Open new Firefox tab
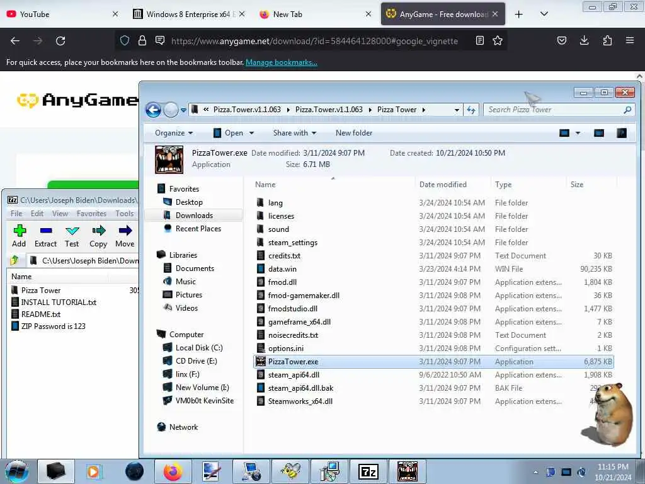The height and width of the screenshot is (484, 645). click(x=519, y=14)
